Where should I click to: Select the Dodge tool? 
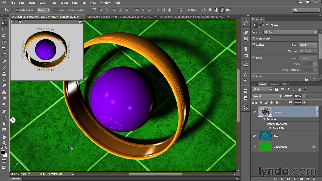pos(4,105)
